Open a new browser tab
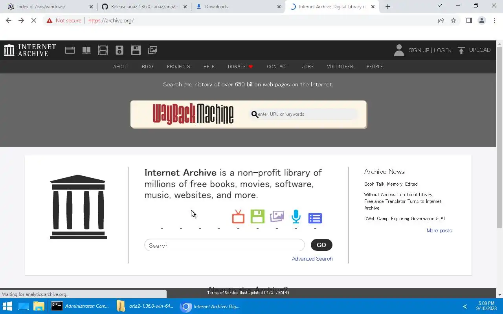This screenshot has height=314, width=503. click(388, 7)
